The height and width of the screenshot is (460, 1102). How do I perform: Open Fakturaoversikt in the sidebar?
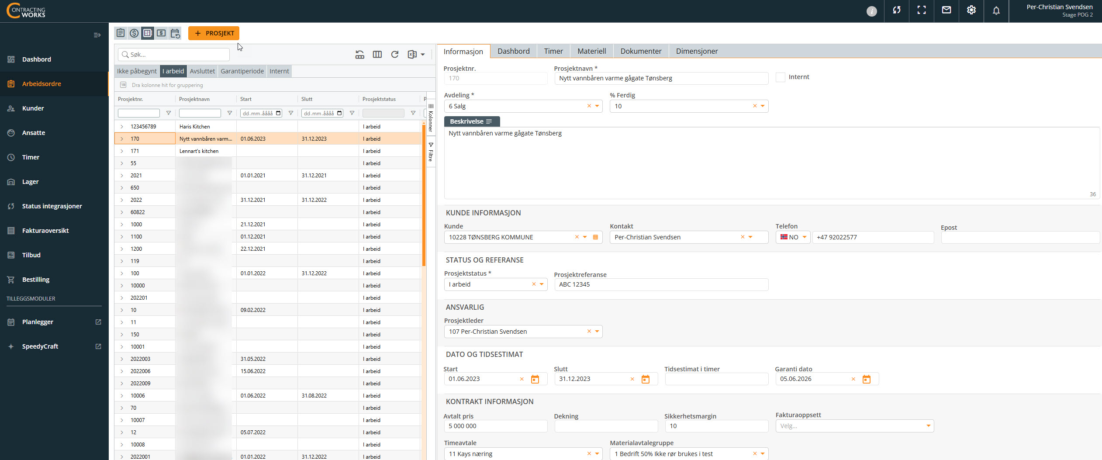(x=54, y=231)
